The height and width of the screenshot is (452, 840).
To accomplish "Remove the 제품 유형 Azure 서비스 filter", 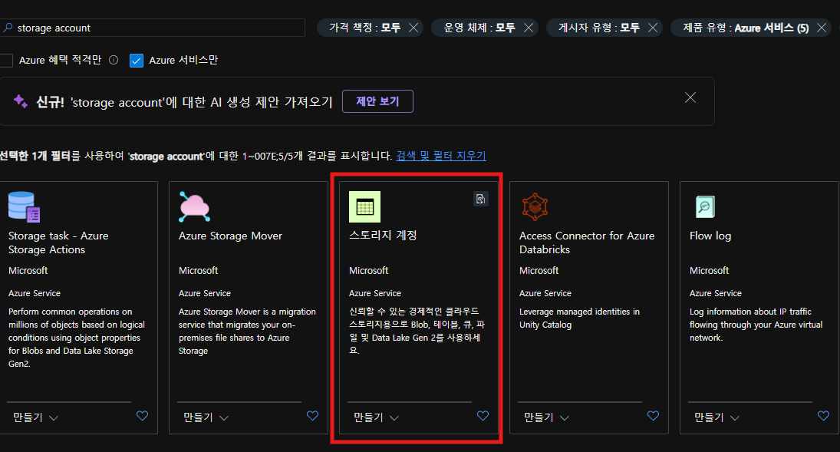I will click(x=822, y=28).
